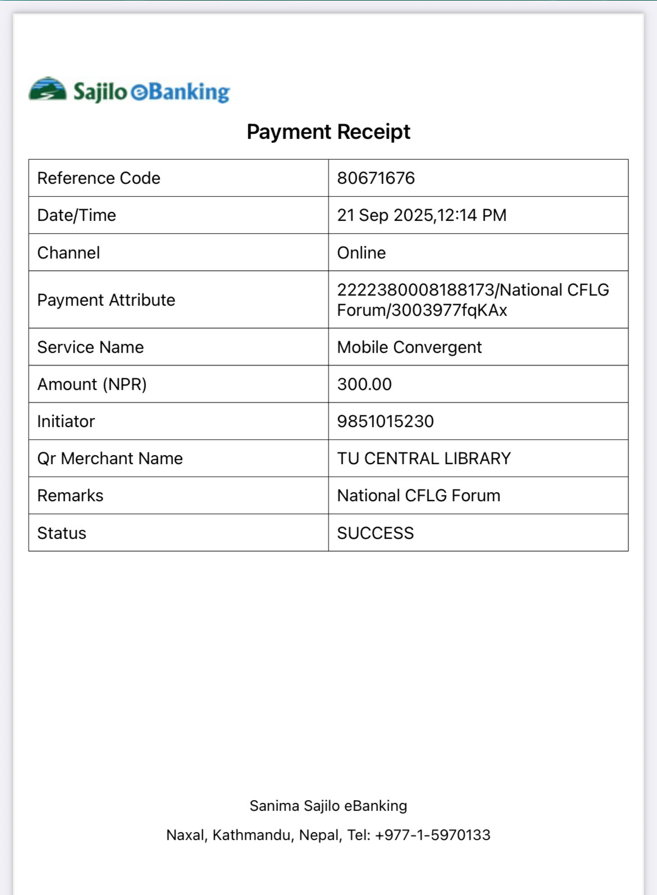Select the TU CENTRAL LIBRARY merchant name
The image size is (657, 895).
424,458
